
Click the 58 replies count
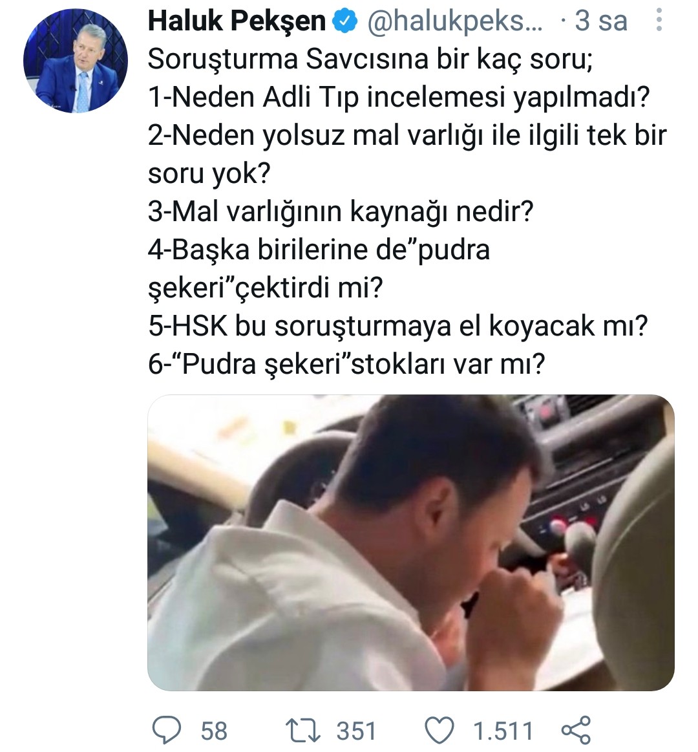tap(214, 731)
